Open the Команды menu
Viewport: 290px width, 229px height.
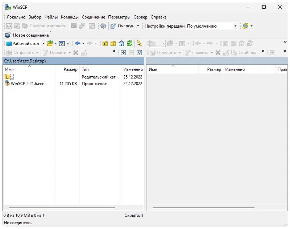(70, 17)
